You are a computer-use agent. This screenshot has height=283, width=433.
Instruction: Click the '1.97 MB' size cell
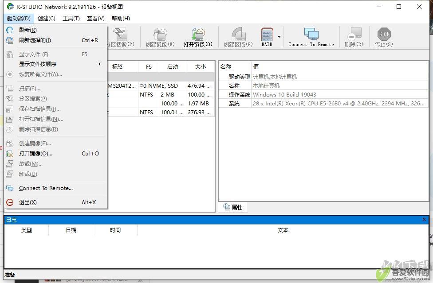pos(200,104)
